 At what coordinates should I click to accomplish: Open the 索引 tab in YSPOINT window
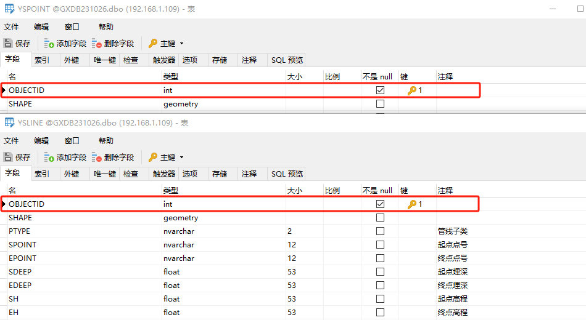click(42, 60)
